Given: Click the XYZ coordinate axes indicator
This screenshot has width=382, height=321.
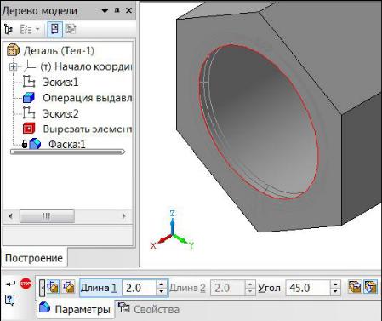Looking at the screenshot, I should click(173, 231).
